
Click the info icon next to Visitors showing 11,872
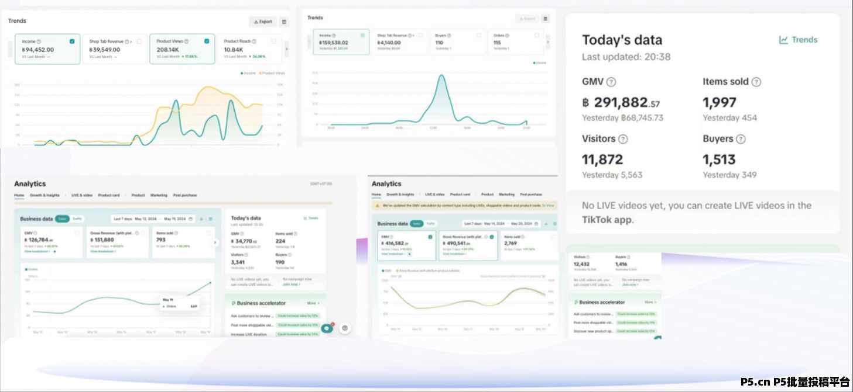click(623, 139)
